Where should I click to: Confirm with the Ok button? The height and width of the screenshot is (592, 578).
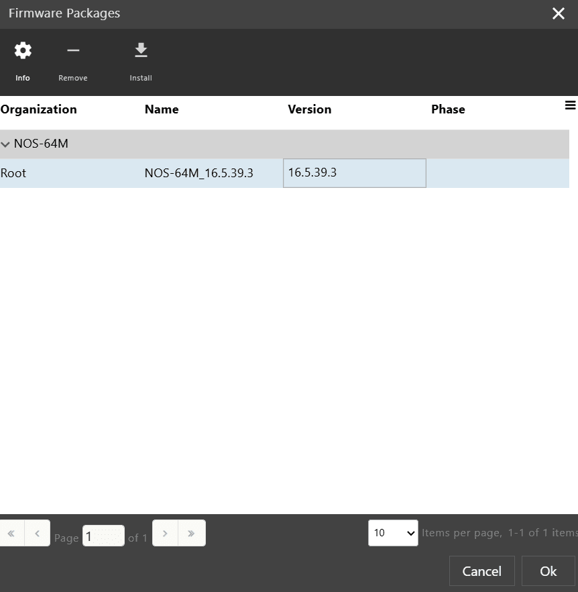pos(548,571)
